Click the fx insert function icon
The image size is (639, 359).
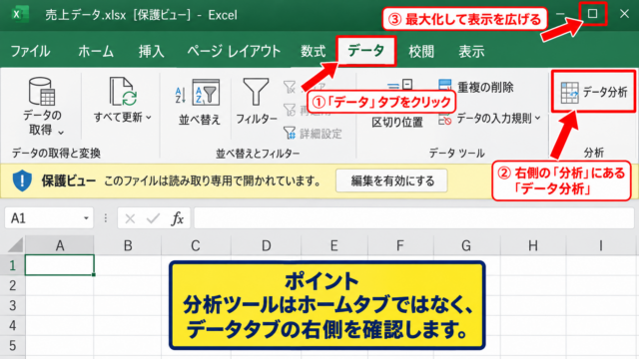(178, 219)
